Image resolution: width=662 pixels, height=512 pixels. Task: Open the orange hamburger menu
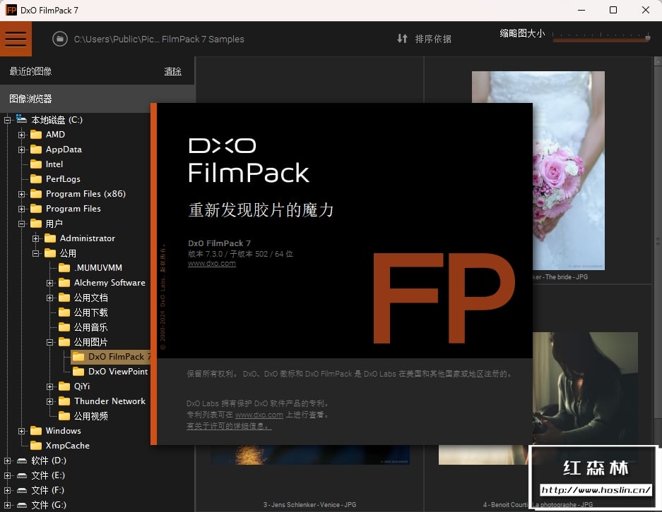coord(16,39)
